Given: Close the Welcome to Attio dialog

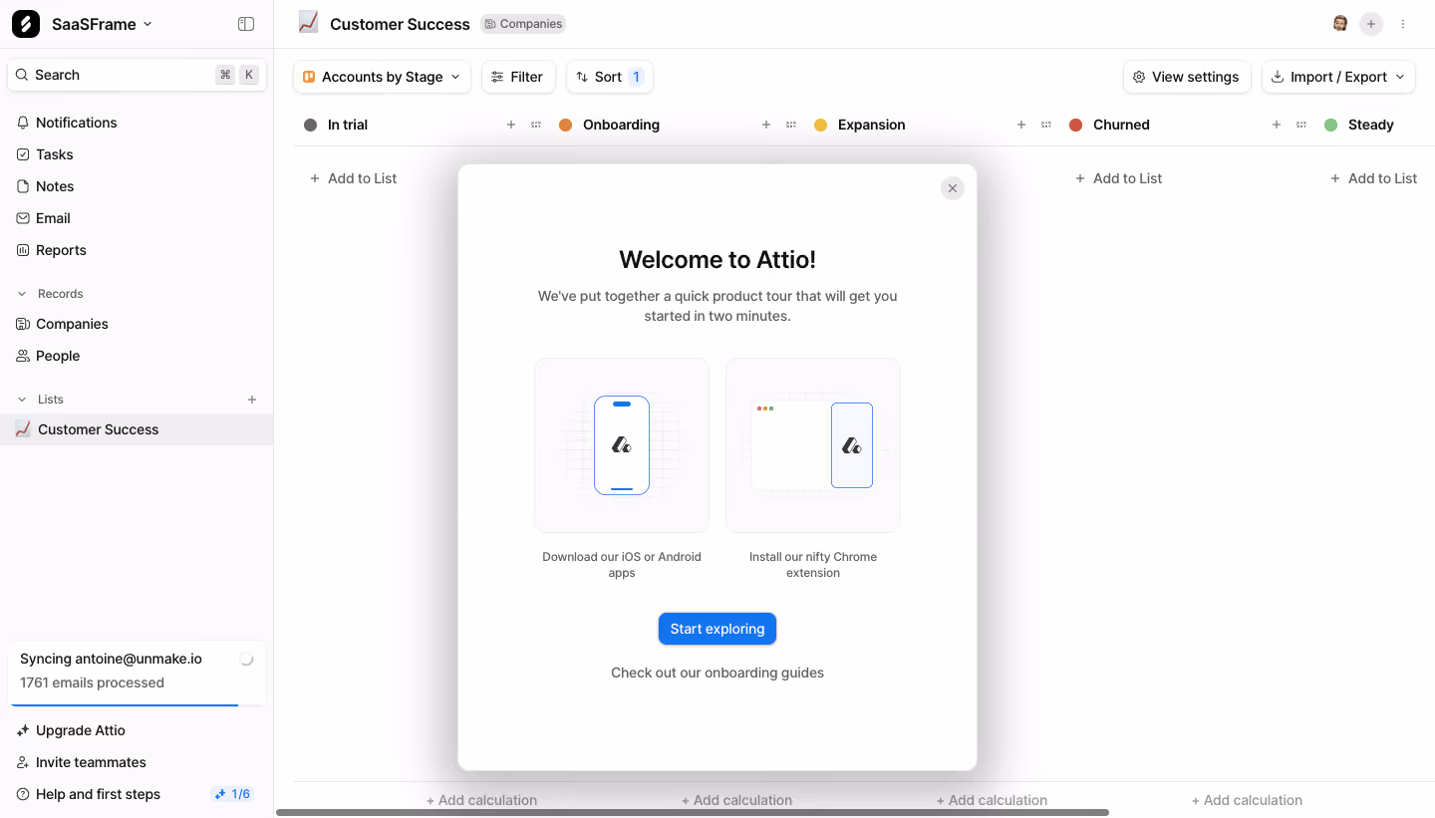Looking at the screenshot, I should [x=953, y=188].
